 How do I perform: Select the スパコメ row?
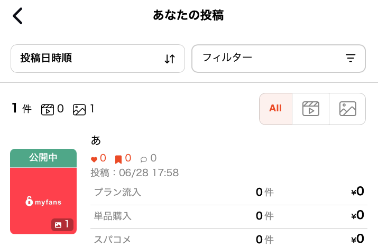(x=229, y=239)
